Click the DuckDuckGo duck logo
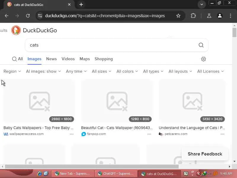Screen dimensions: 237x178 click(x=16, y=30)
